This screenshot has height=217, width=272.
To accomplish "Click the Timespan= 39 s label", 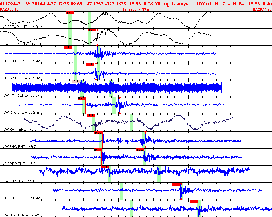I will coord(136,9).
